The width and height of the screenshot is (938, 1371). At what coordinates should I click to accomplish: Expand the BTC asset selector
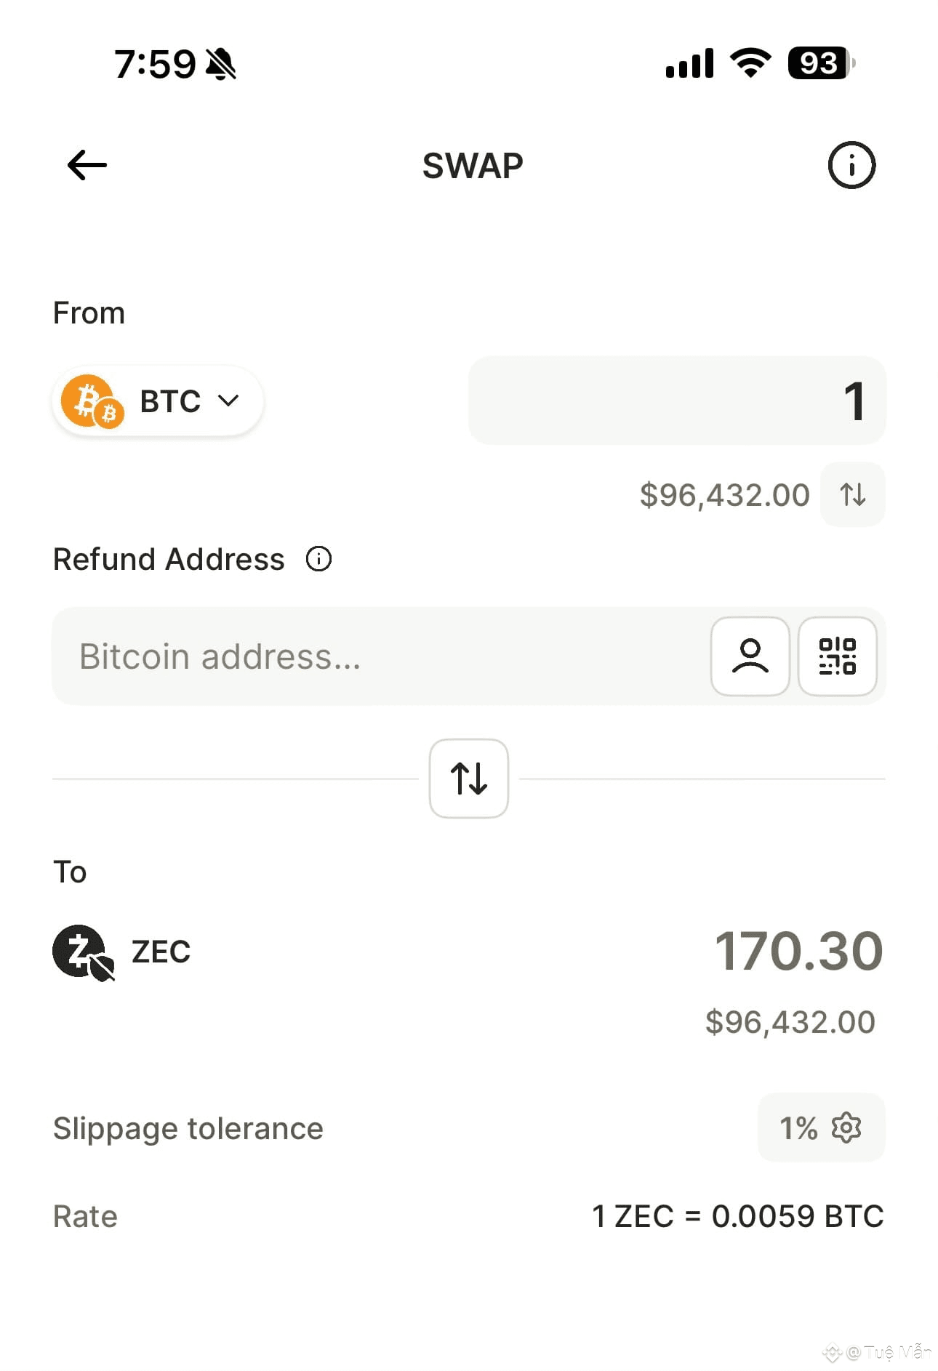coord(169,401)
